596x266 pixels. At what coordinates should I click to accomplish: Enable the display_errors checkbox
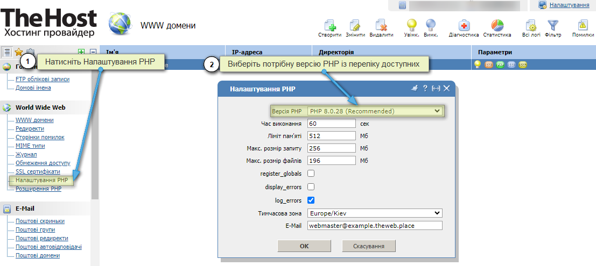311,186
